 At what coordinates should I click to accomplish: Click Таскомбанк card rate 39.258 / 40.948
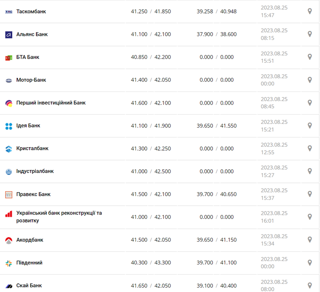click(x=216, y=11)
